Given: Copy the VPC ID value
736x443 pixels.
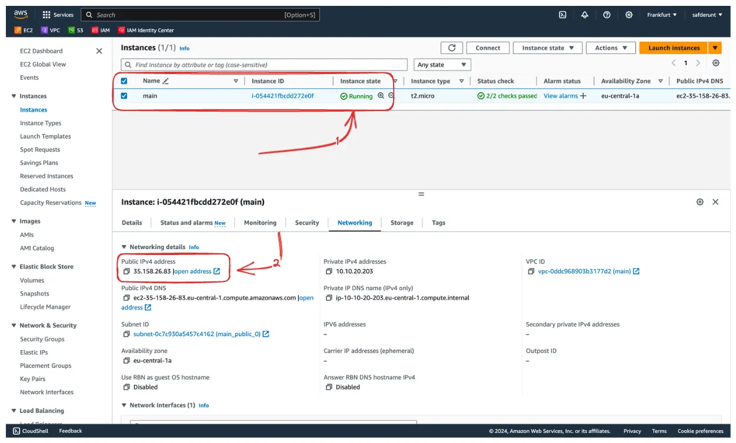Looking at the screenshot, I should tap(531, 271).
